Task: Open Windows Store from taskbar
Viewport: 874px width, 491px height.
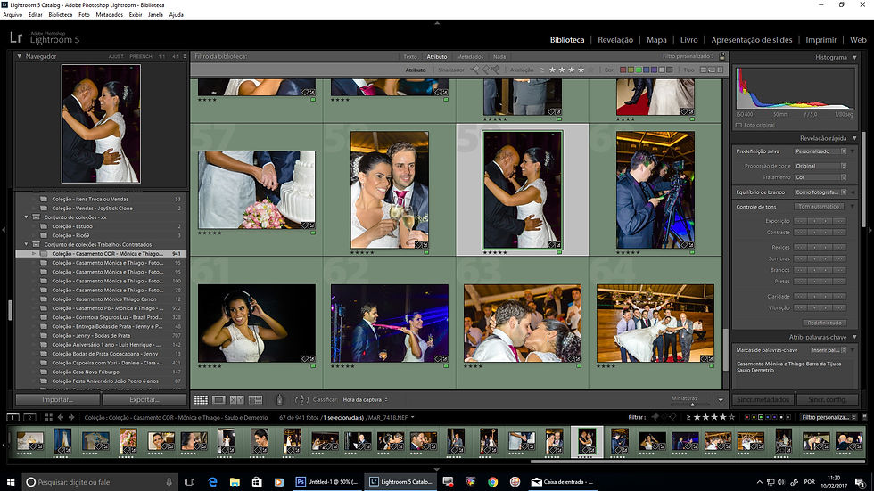Action: [257, 482]
